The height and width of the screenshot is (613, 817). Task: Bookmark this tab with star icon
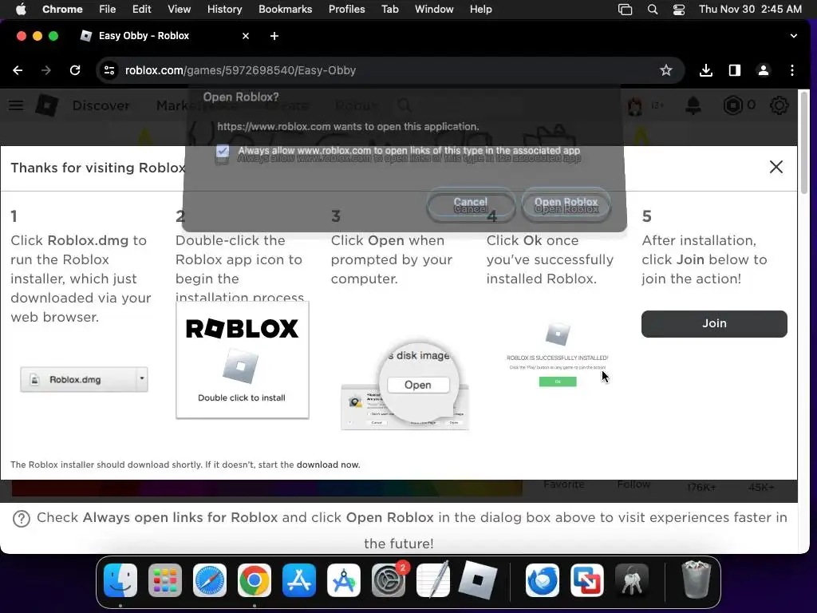click(x=666, y=70)
